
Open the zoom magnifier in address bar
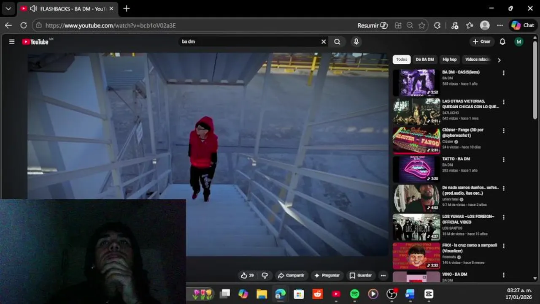pyautogui.click(x=410, y=25)
